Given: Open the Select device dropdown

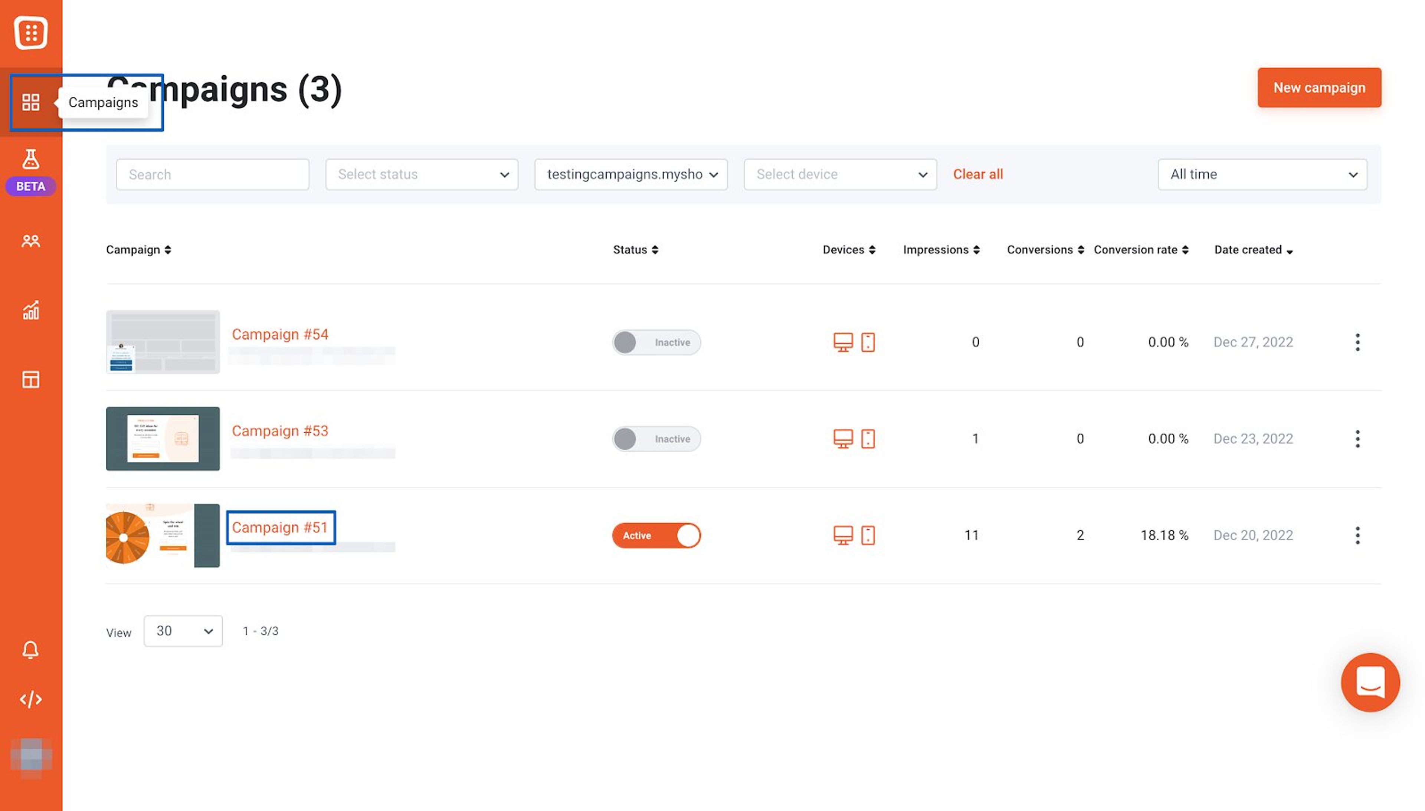Looking at the screenshot, I should (840, 174).
